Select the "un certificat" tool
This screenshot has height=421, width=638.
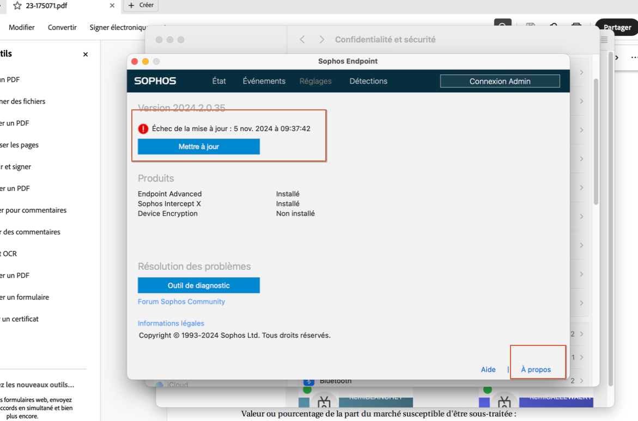point(20,319)
